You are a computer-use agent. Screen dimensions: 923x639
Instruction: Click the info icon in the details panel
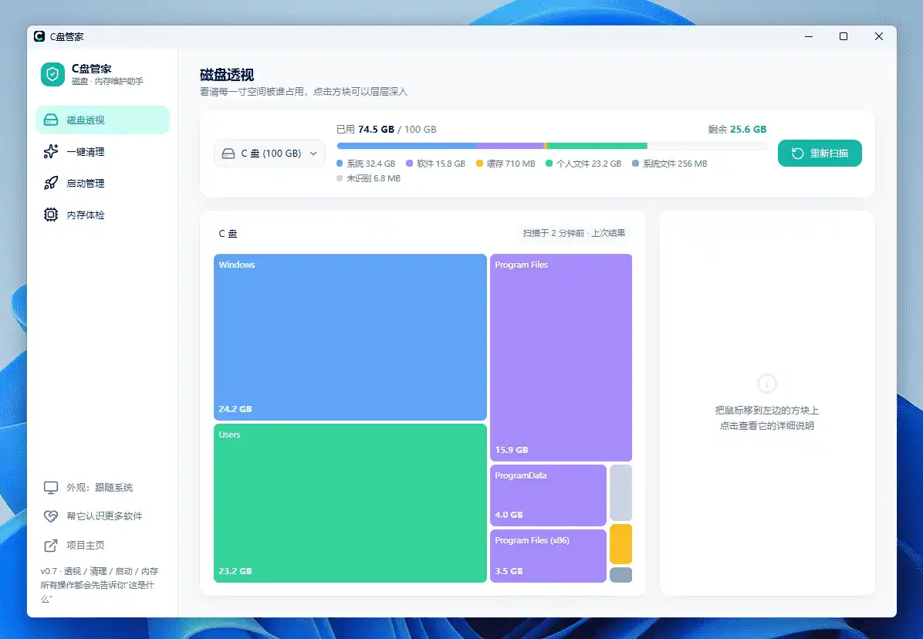[x=766, y=384]
